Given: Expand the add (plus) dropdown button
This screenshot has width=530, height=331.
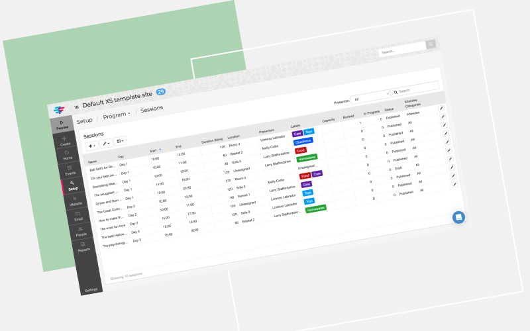Looking at the screenshot, I should (x=92, y=145).
